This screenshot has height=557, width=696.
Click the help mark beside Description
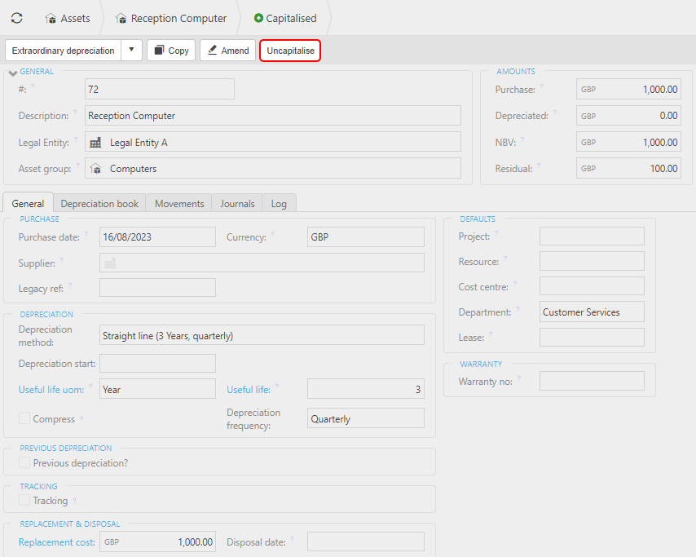coord(75,112)
